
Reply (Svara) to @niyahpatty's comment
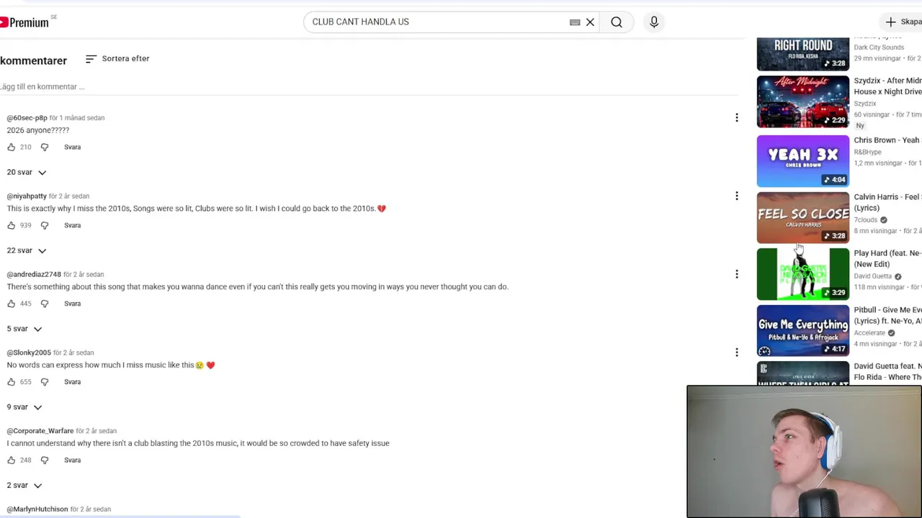73,226
